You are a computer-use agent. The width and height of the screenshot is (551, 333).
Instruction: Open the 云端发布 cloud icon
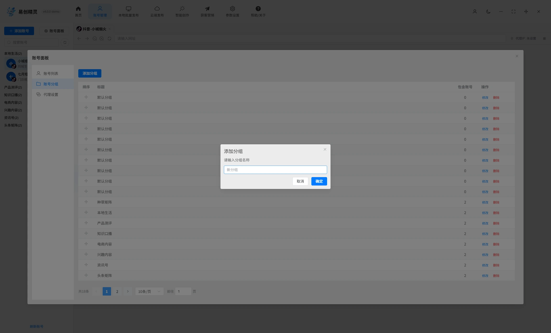click(x=157, y=9)
